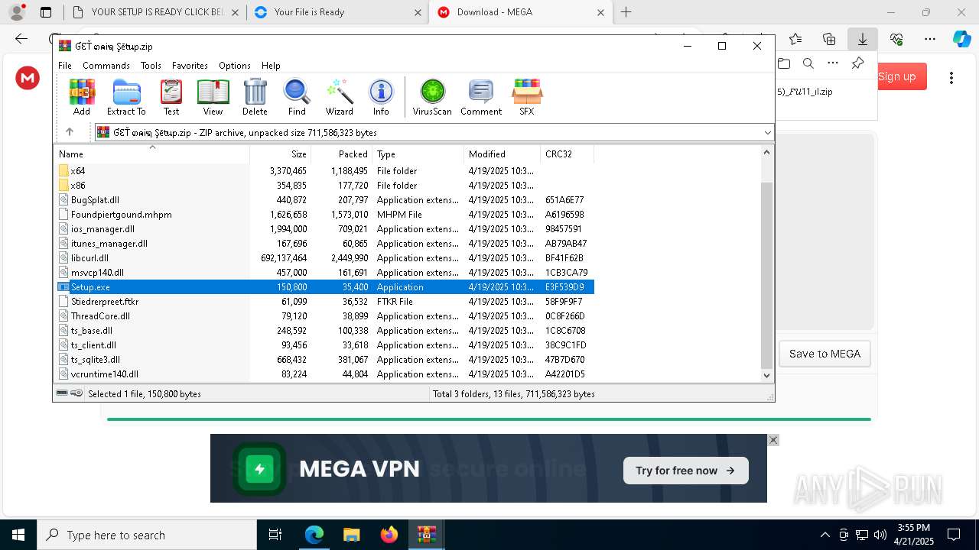Viewport: 979px width, 550px height.
Task: Expand the archive path dropdown
Action: point(767,132)
